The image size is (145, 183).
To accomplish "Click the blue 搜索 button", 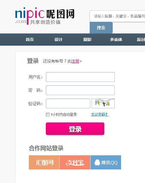I will pyautogui.click(x=101, y=28).
